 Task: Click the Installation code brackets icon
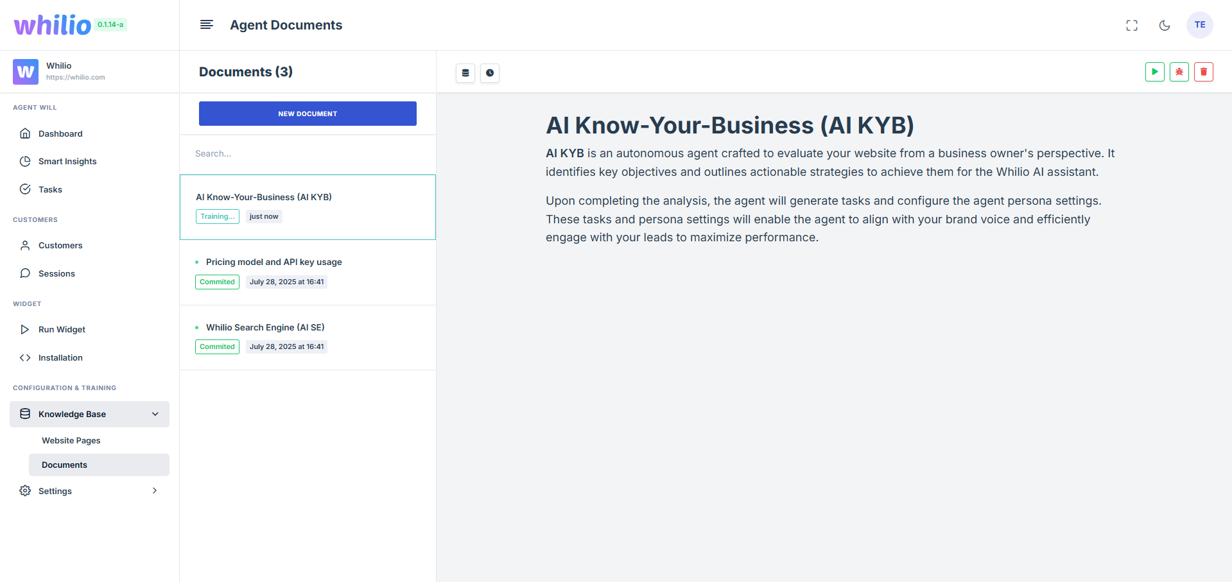point(25,357)
